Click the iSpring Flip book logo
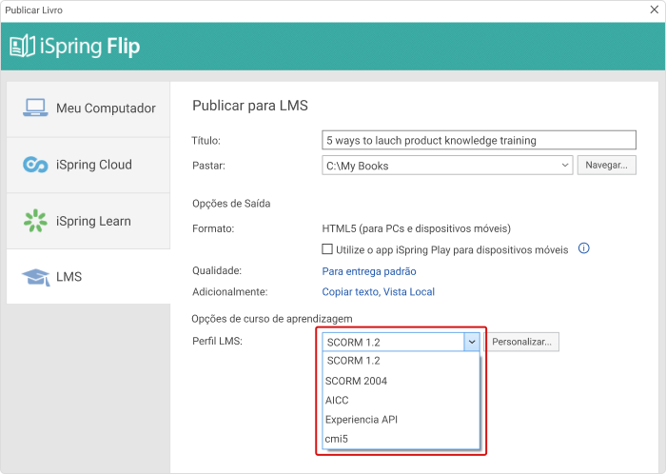The height and width of the screenshot is (474, 666). click(x=22, y=46)
